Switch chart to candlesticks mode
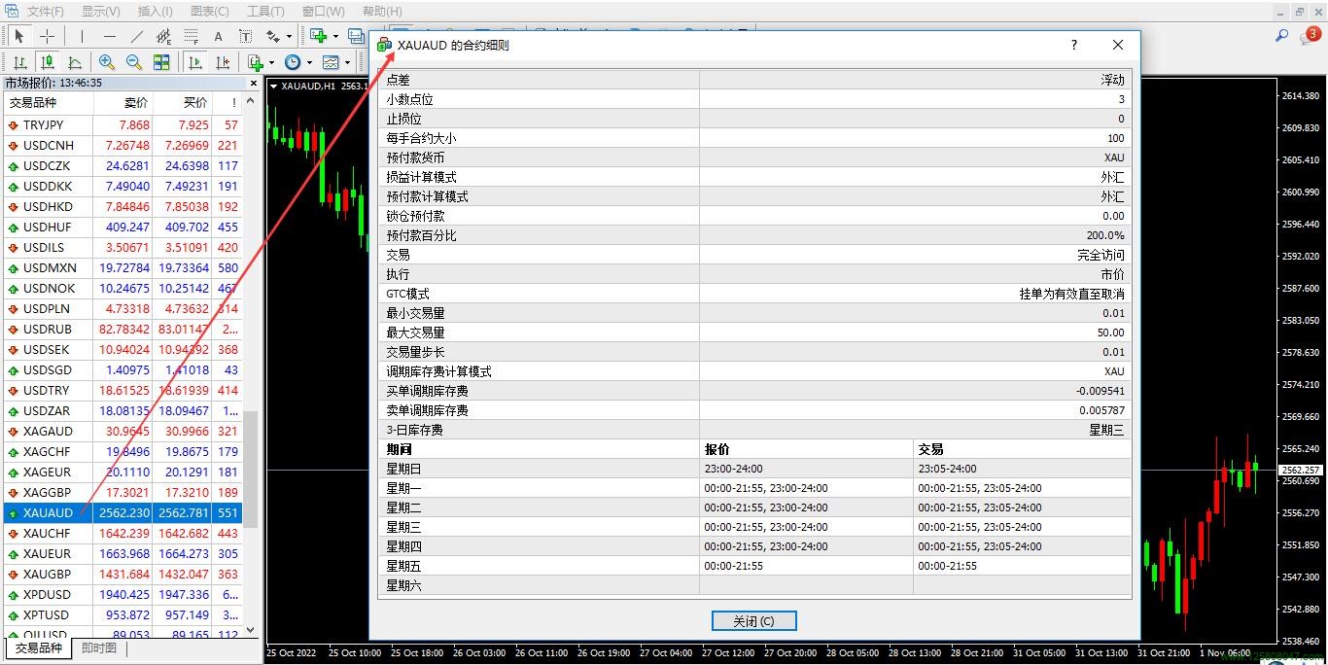This screenshot has width=1328, height=665. [x=47, y=62]
